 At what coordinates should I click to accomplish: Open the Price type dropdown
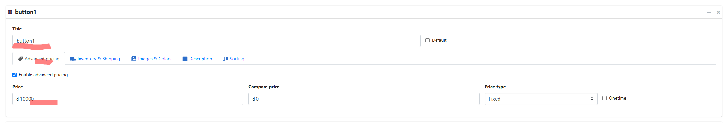(541, 99)
